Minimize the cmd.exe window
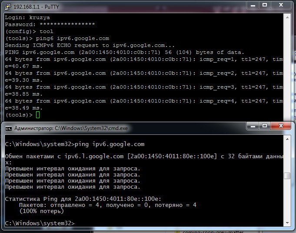 click(x=253, y=126)
